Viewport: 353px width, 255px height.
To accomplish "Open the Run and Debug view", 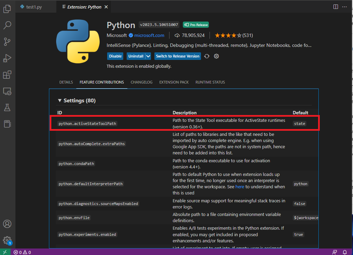I will [x=7, y=58].
